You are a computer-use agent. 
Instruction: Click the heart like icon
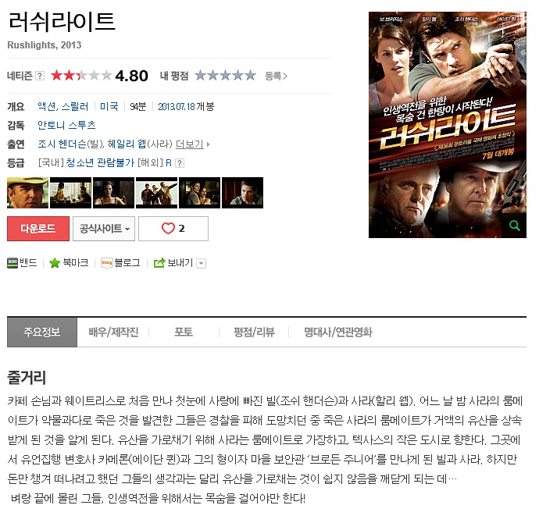point(168,229)
